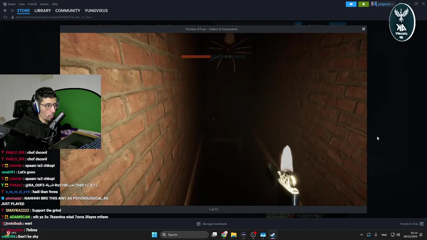Show hidden system tray icons
The image size is (427, 240).
[x=361, y=235]
